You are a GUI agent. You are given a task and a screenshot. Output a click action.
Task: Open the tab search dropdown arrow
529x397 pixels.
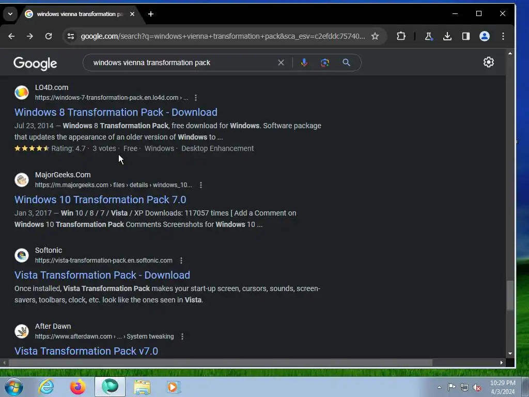pos(10,14)
